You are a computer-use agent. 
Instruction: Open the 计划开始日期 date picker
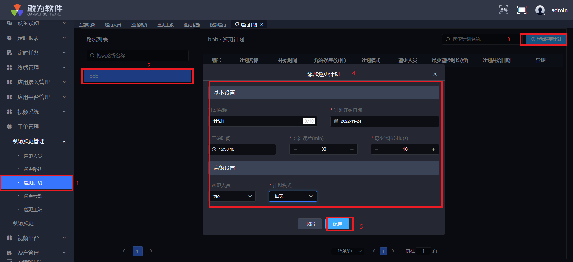click(385, 121)
